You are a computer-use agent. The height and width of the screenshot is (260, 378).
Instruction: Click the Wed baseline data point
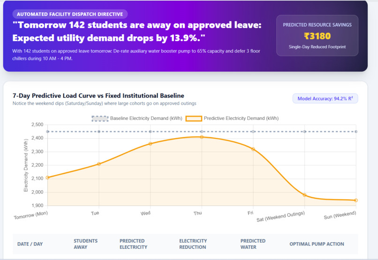(x=150, y=132)
